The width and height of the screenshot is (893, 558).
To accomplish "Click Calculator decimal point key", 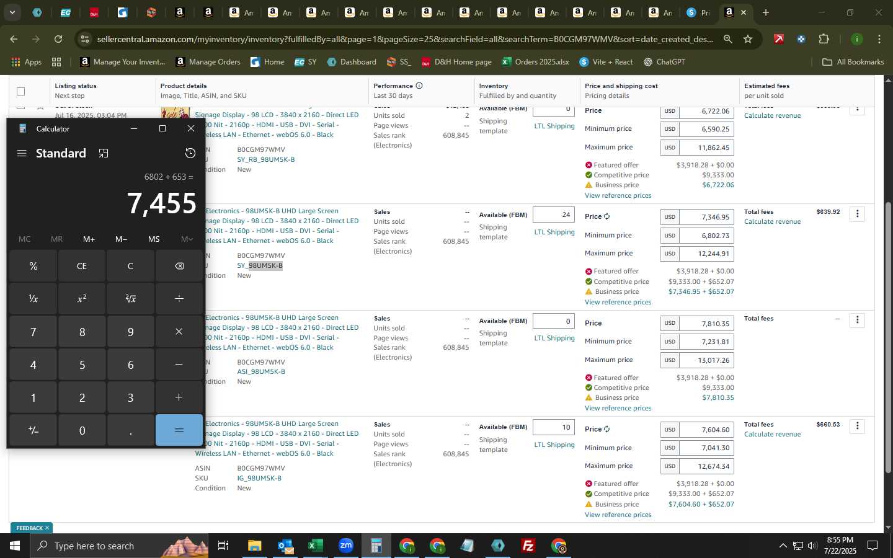I will (130, 430).
